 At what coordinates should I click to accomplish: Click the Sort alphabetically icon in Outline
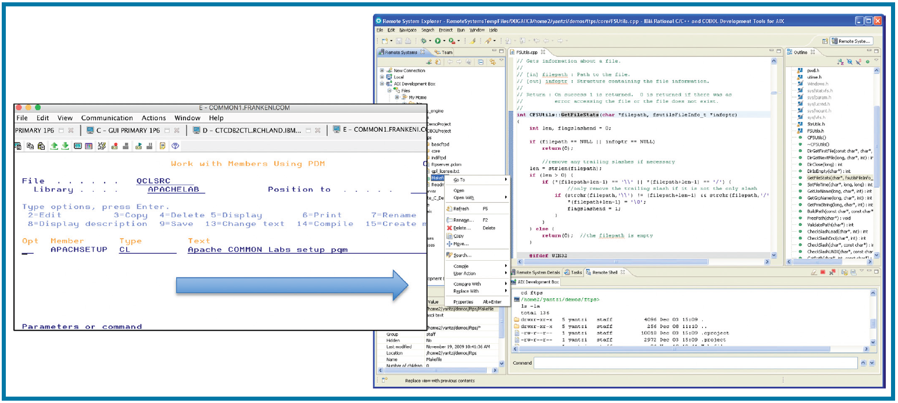(x=840, y=62)
